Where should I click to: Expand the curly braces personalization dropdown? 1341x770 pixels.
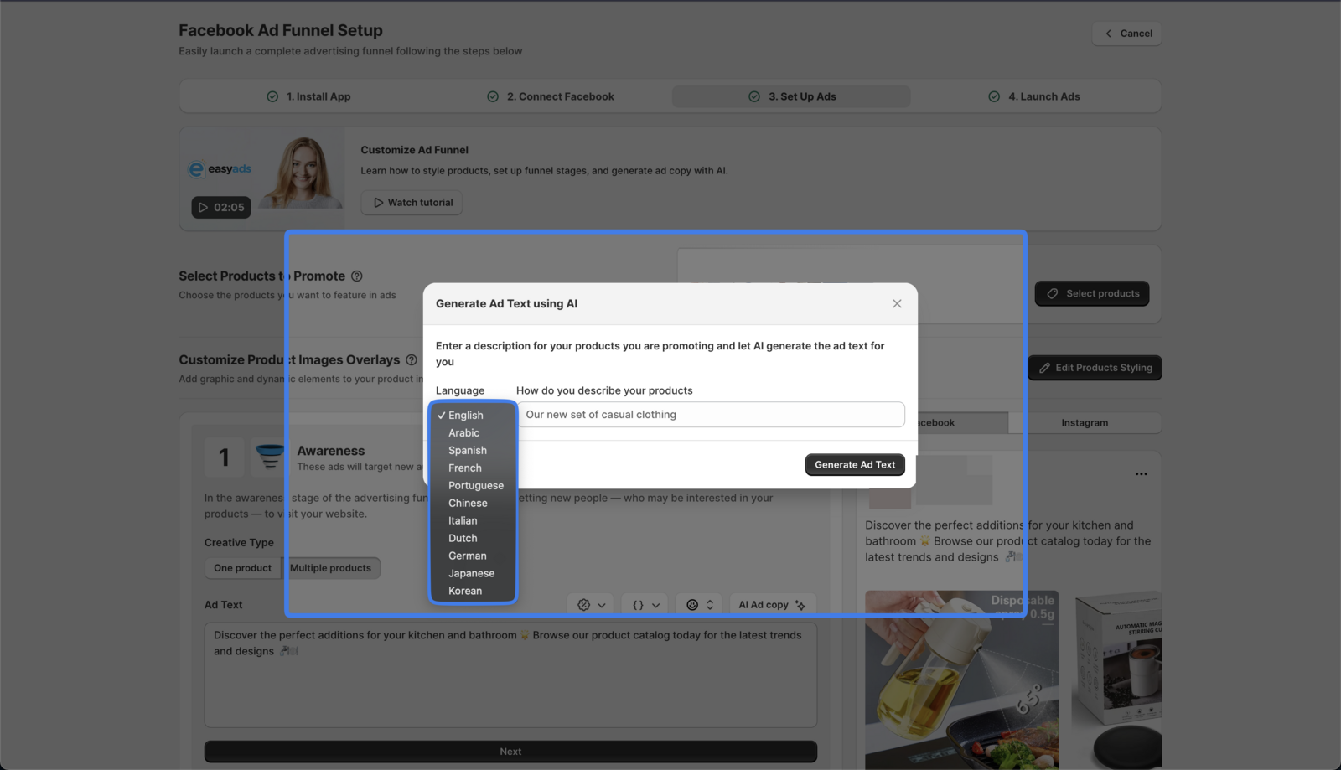tap(644, 604)
